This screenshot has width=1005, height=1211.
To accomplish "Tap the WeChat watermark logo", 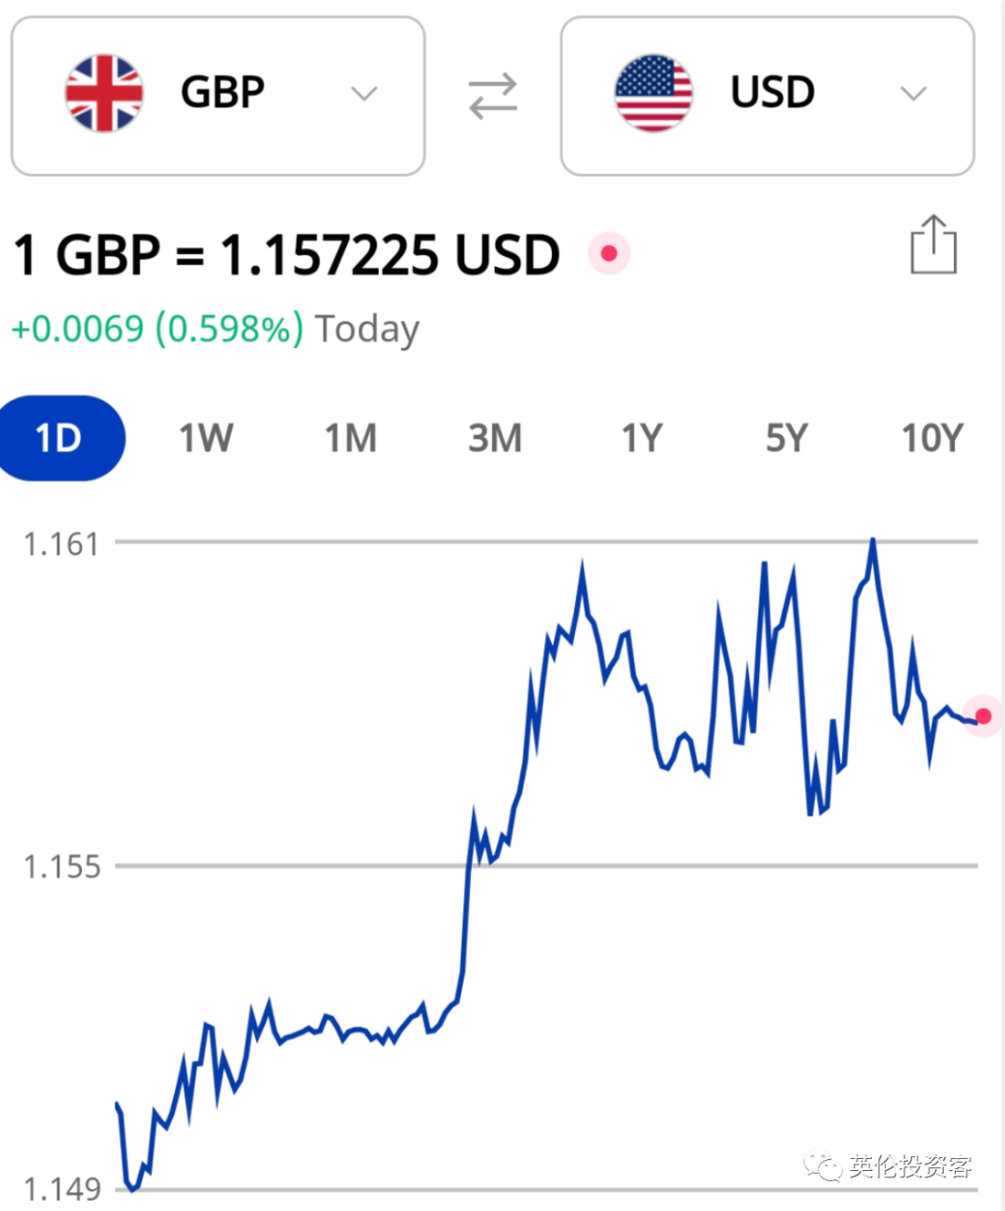I will (x=823, y=1166).
